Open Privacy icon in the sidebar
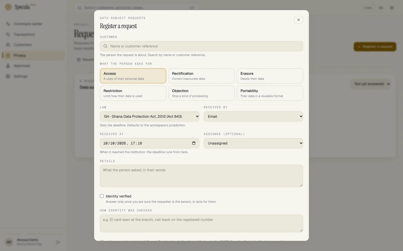The width and height of the screenshot is (403, 251). coord(8,55)
